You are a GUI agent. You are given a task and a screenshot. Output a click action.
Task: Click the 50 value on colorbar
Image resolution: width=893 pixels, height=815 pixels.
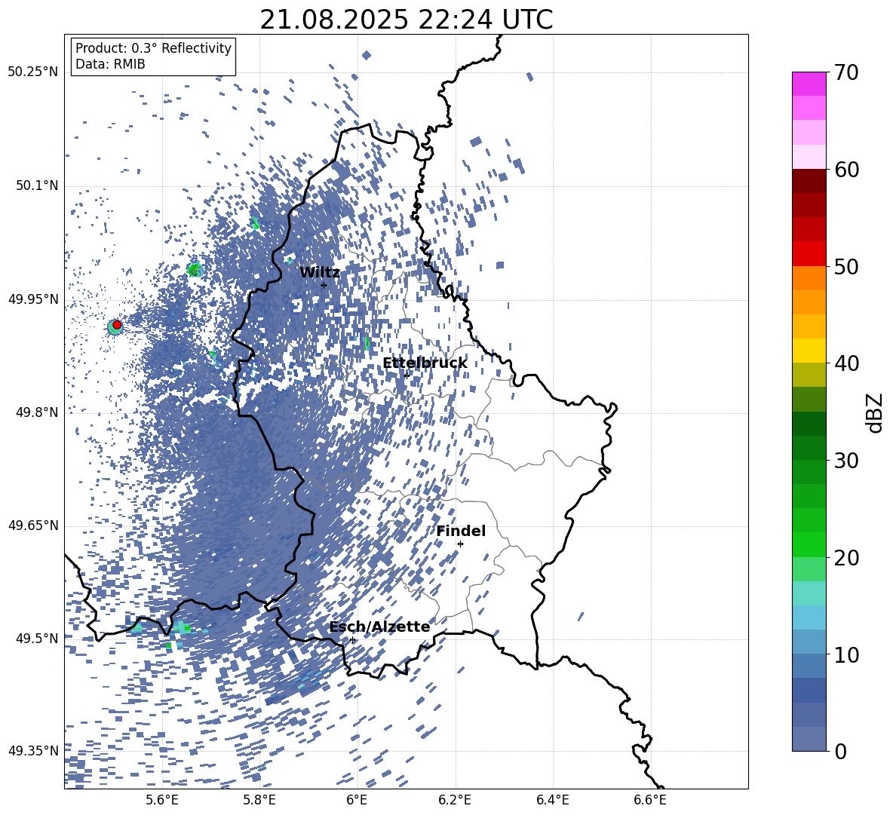[x=846, y=266]
